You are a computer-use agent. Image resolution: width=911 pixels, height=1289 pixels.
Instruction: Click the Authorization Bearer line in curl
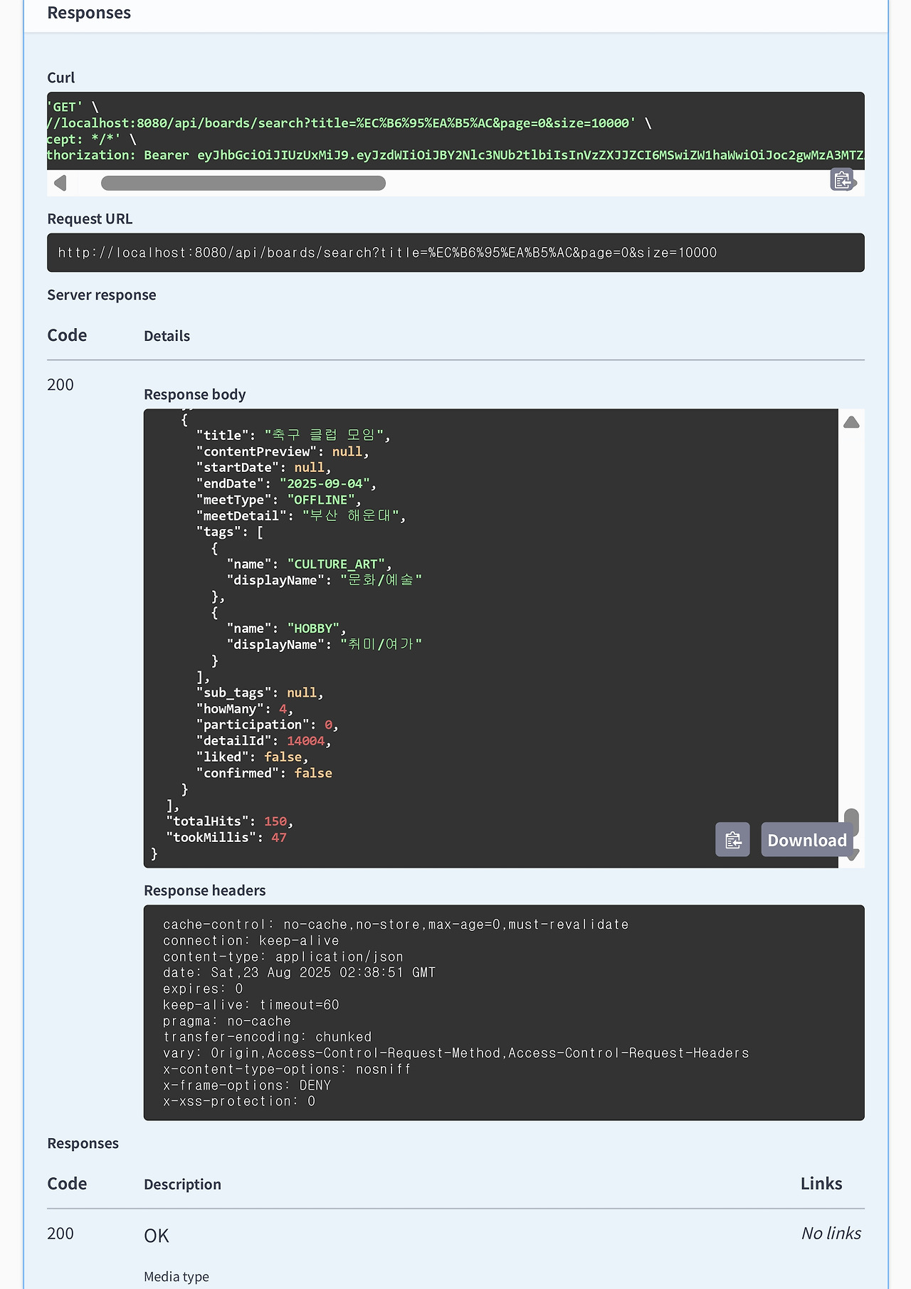click(455, 155)
